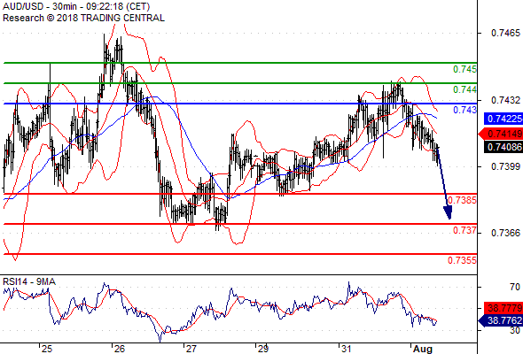This screenshot has width=523, height=354.
Task: Click the blue downward forecast arrow head
Action: pyautogui.click(x=448, y=212)
